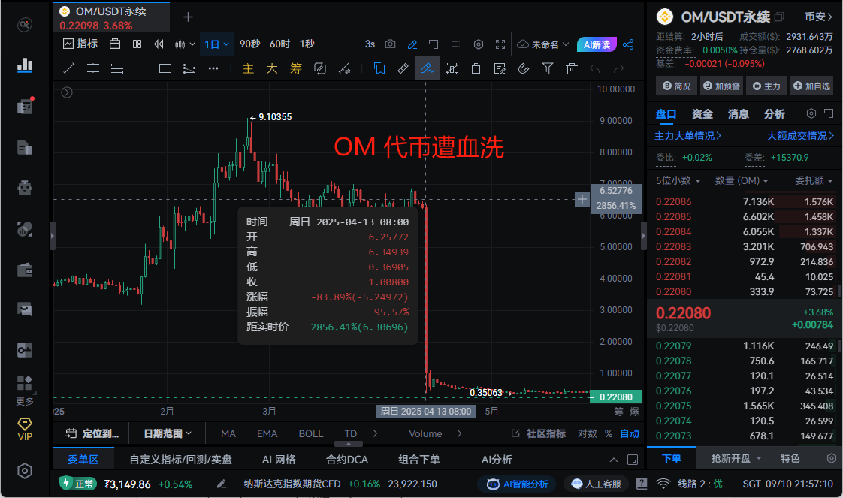
Task: Open the 1日 timeframe dropdown
Action: pos(216,44)
